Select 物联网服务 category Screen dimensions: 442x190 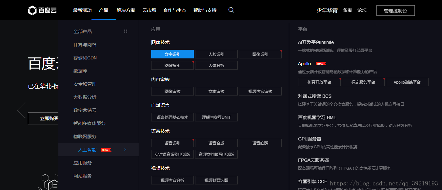(85, 137)
